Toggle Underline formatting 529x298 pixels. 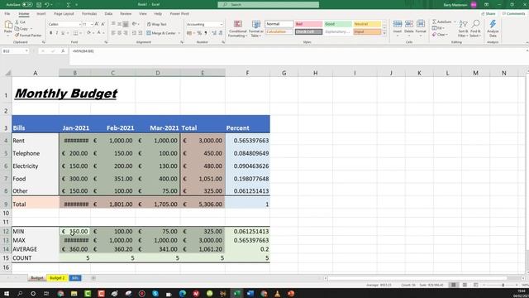(63, 33)
